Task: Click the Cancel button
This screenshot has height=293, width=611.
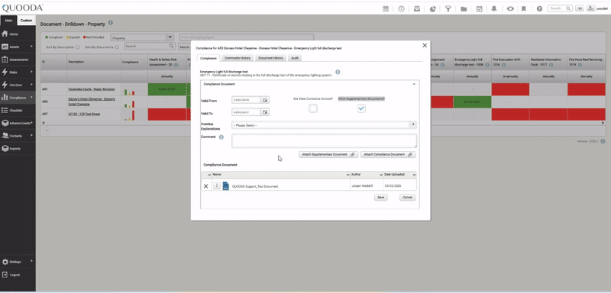Action: (x=408, y=198)
